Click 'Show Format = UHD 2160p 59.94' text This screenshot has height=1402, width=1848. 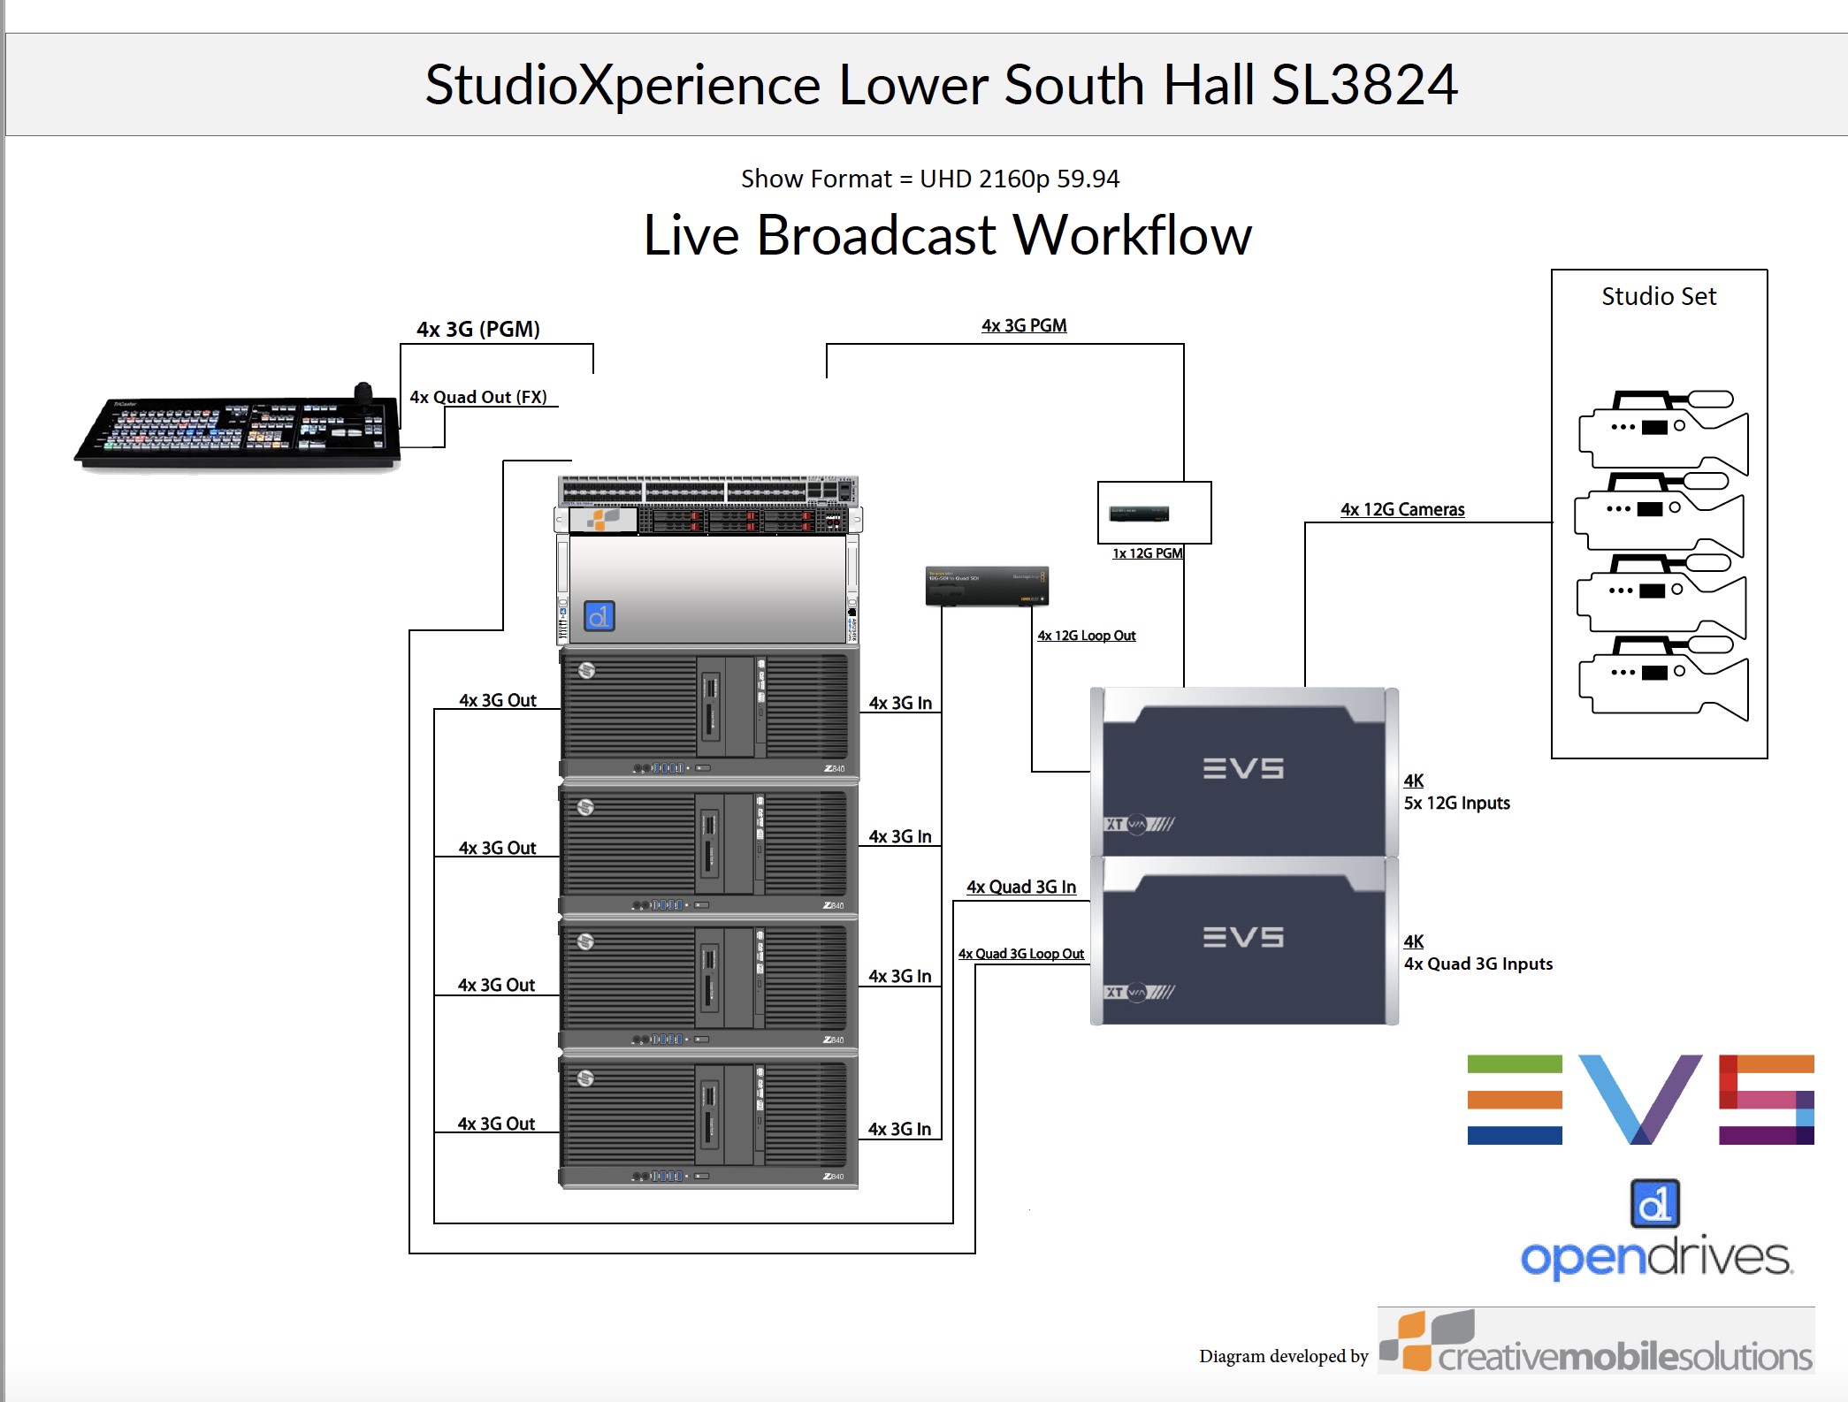point(930,179)
